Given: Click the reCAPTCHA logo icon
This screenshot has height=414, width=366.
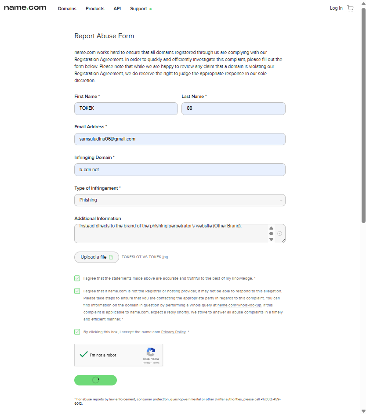Looking at the screenshot, I should coord(151,352).
